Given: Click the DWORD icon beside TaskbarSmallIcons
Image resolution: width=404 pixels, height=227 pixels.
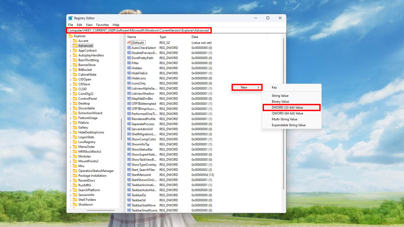Looking at the screenshot, I should click(x=129, y=210).
